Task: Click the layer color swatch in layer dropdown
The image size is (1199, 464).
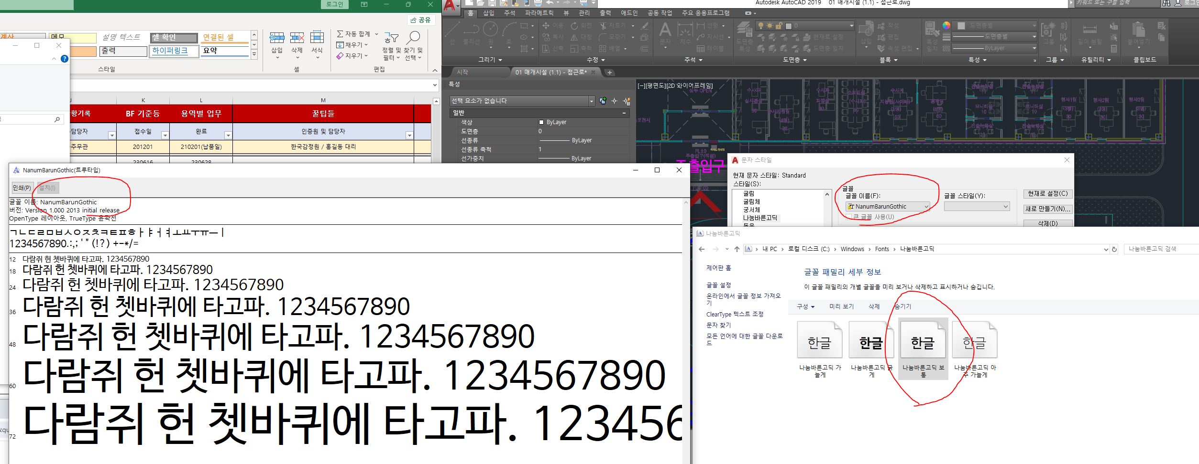Action: coord(788,26)
